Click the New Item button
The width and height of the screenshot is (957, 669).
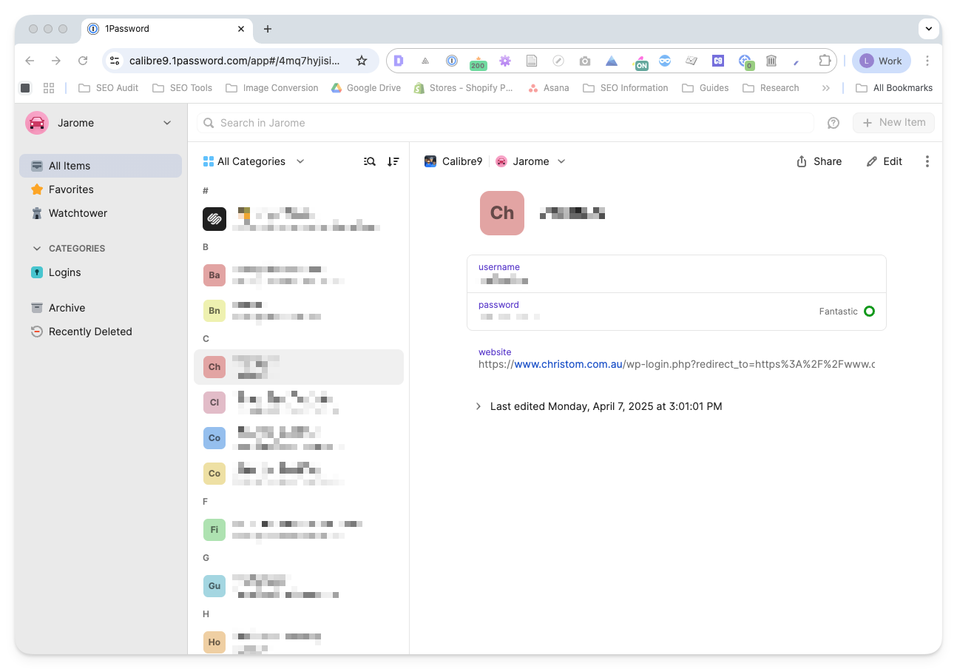point(893,123)
